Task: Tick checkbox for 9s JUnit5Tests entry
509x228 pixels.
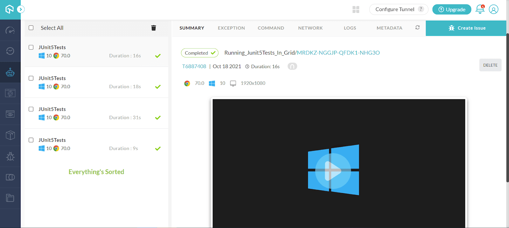Action: pos(31,140)
